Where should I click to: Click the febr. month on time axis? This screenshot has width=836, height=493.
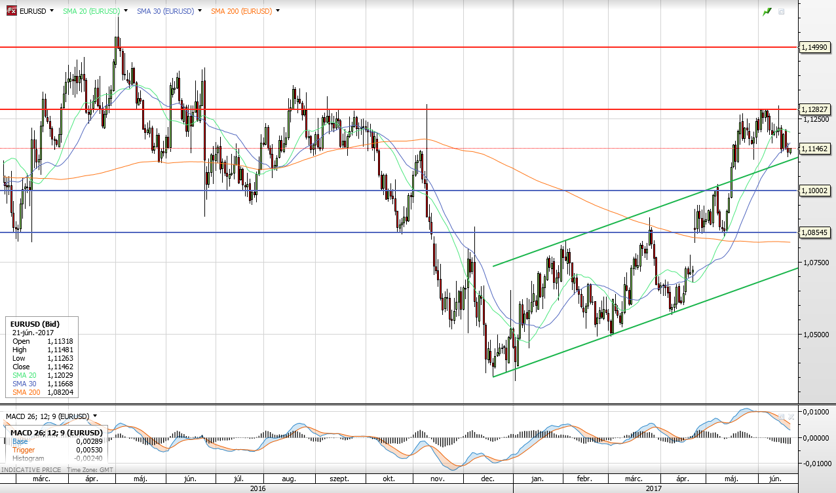click(585, 479)
